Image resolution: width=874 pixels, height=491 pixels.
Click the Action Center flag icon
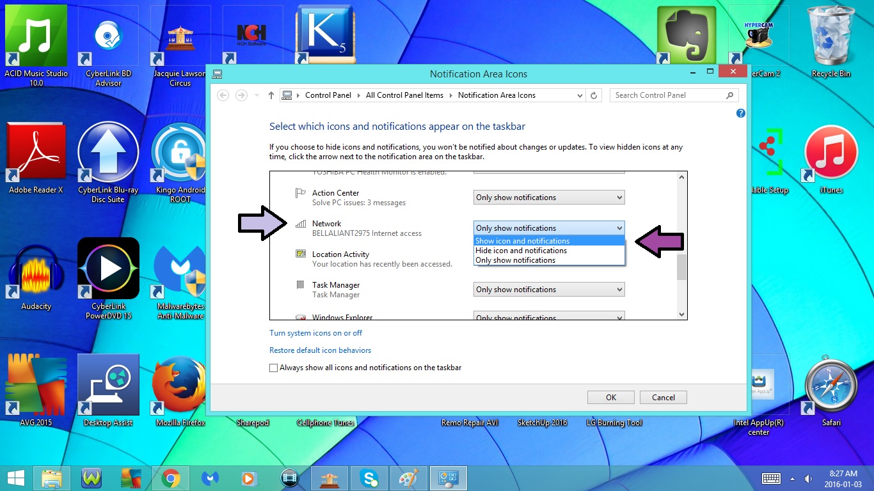[301, 194]
